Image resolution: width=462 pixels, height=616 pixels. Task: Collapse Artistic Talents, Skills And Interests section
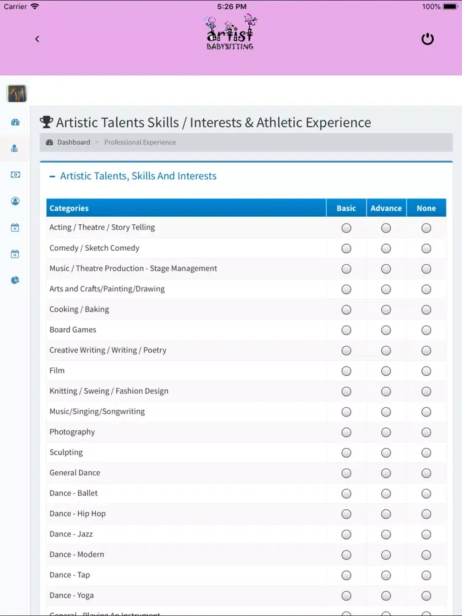coord(138,176)
